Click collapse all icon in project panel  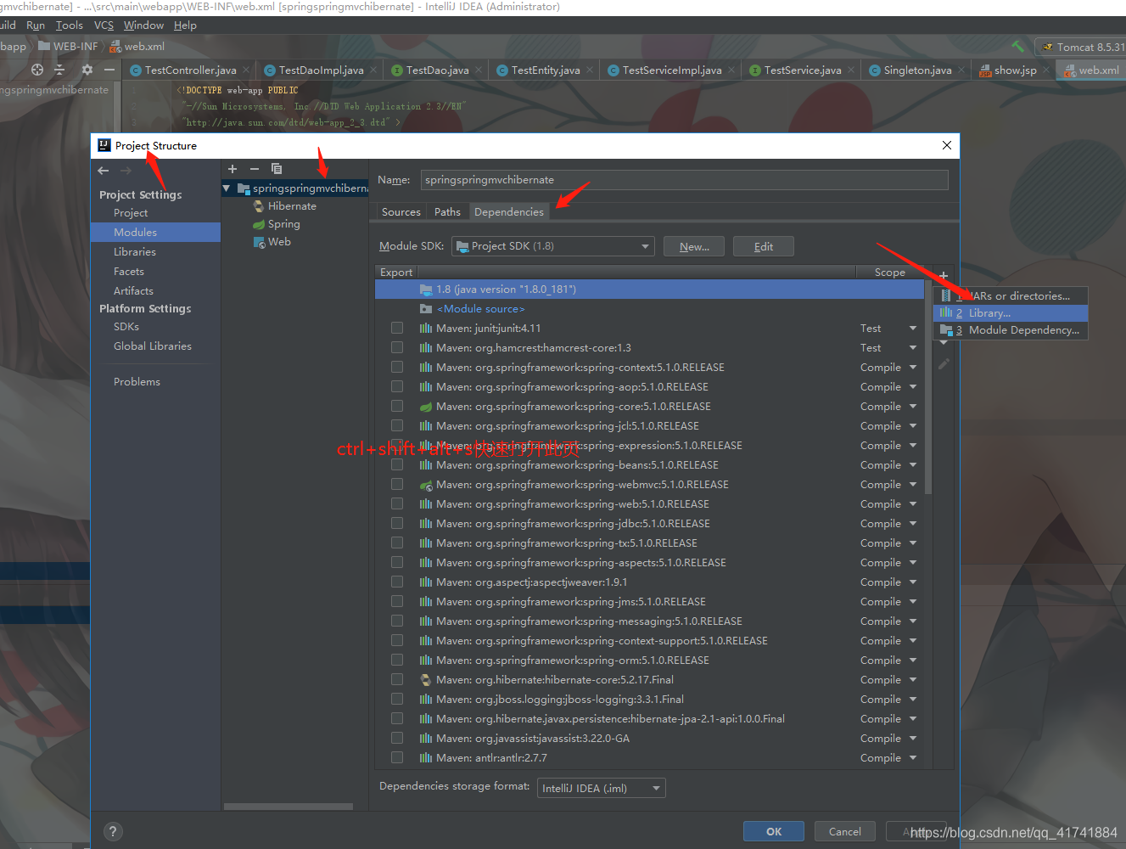click(59, 70)
